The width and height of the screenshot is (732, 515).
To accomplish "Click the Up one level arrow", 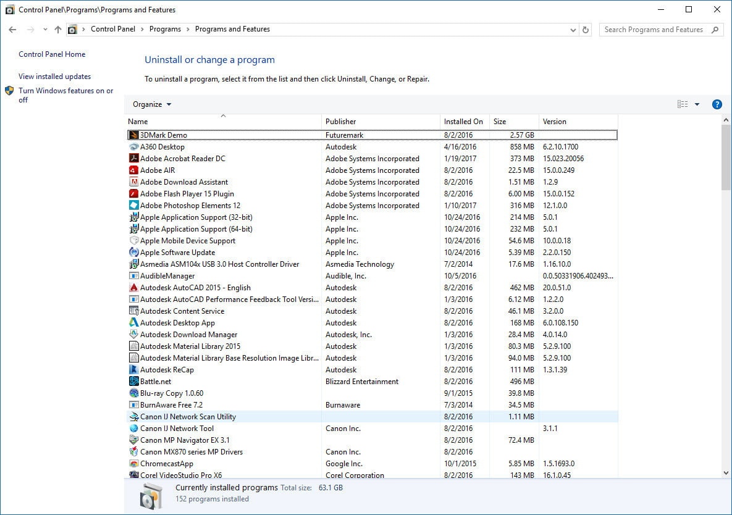I will 58,30.
